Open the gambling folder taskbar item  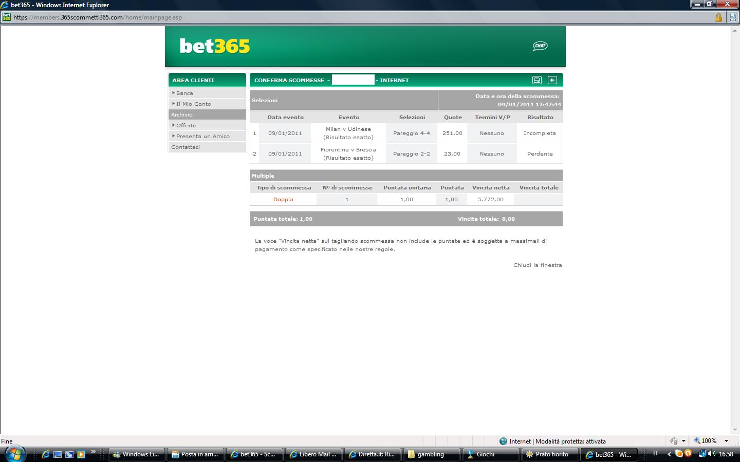tap(432, 454)
